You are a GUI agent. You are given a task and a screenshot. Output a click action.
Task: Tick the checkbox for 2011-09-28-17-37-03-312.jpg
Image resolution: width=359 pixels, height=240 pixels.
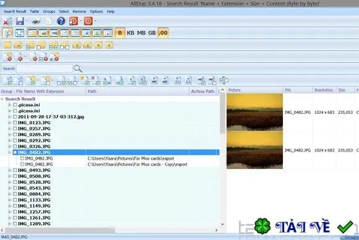point(15,117)
